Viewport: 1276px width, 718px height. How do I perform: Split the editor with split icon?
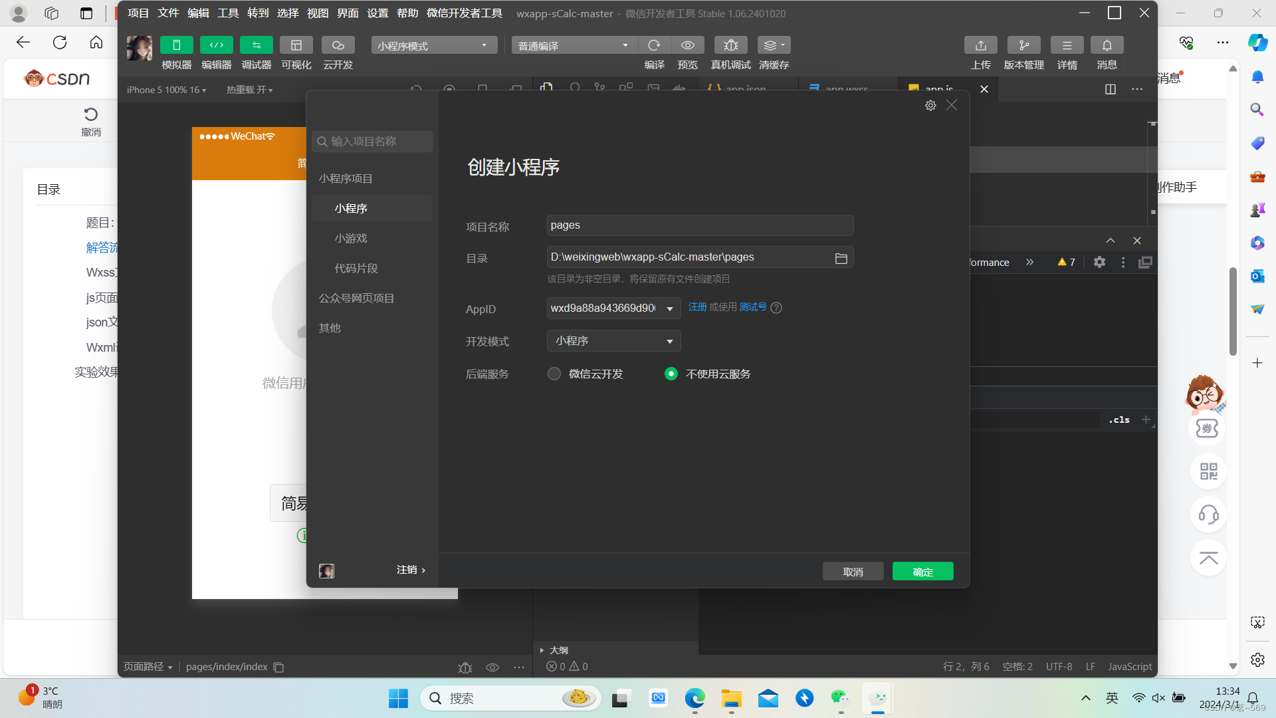(1110, 89)
